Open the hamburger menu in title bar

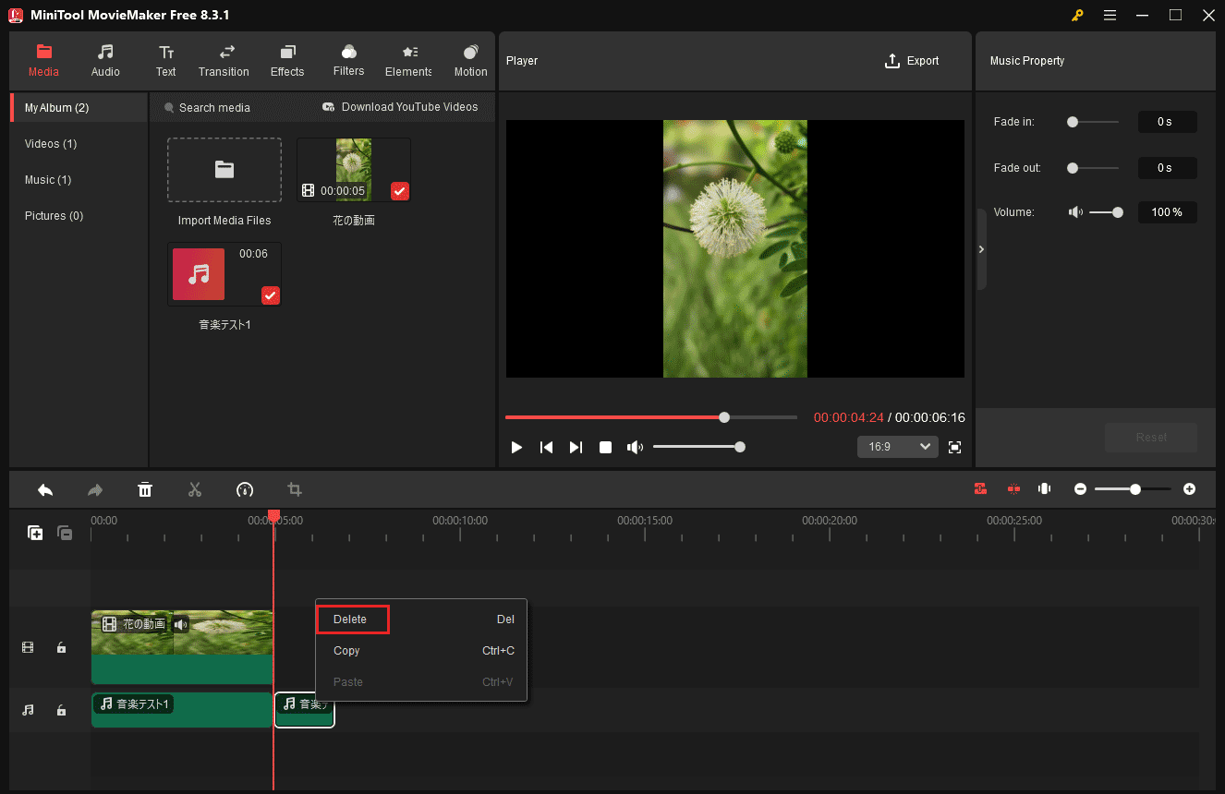1110,15
